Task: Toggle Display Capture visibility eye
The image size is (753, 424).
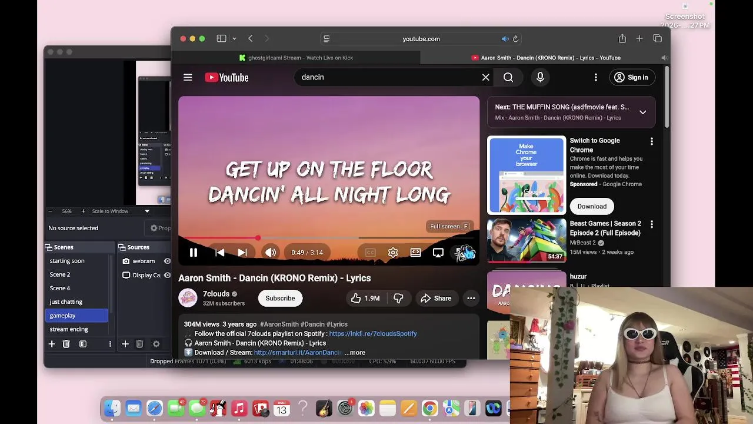Action: (x=167, y=275)
